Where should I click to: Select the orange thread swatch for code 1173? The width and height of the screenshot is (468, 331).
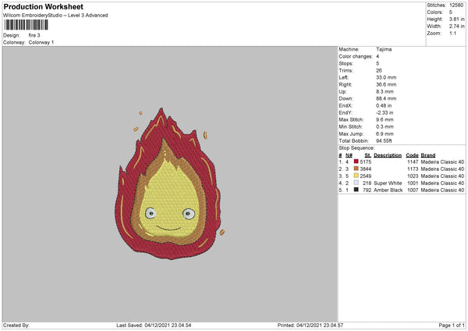356,169
